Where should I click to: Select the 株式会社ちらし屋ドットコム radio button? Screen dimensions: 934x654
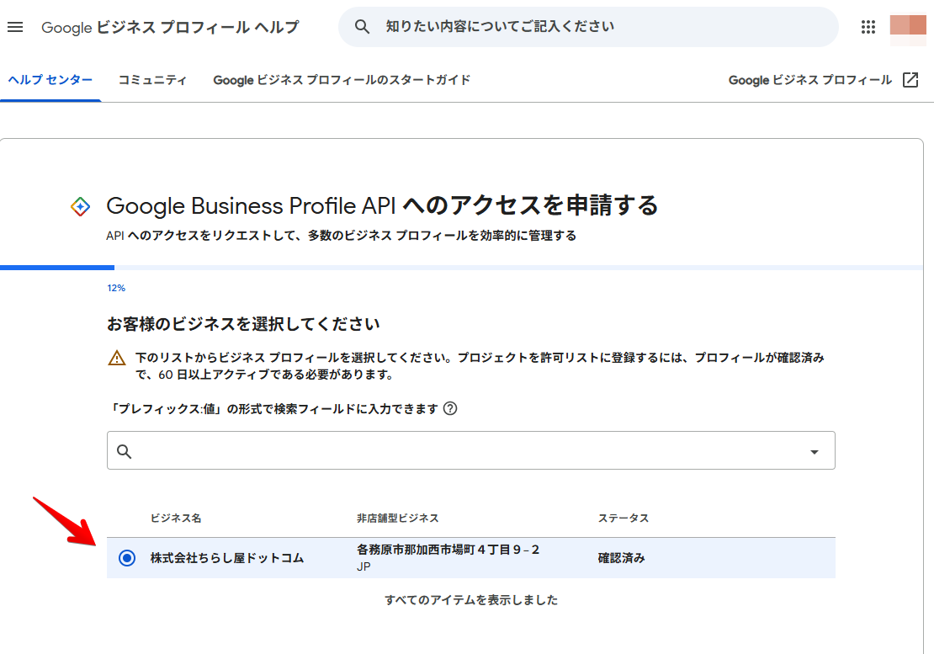click(x=127, y=558)
